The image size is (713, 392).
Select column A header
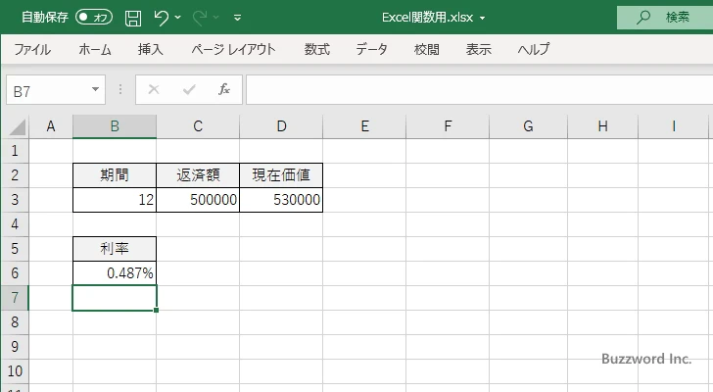click(x=51, y=126)
